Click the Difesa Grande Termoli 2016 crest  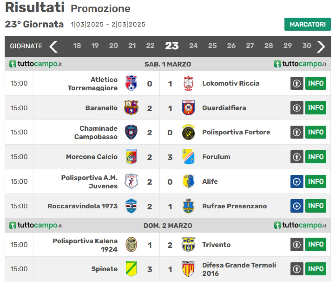188,269
